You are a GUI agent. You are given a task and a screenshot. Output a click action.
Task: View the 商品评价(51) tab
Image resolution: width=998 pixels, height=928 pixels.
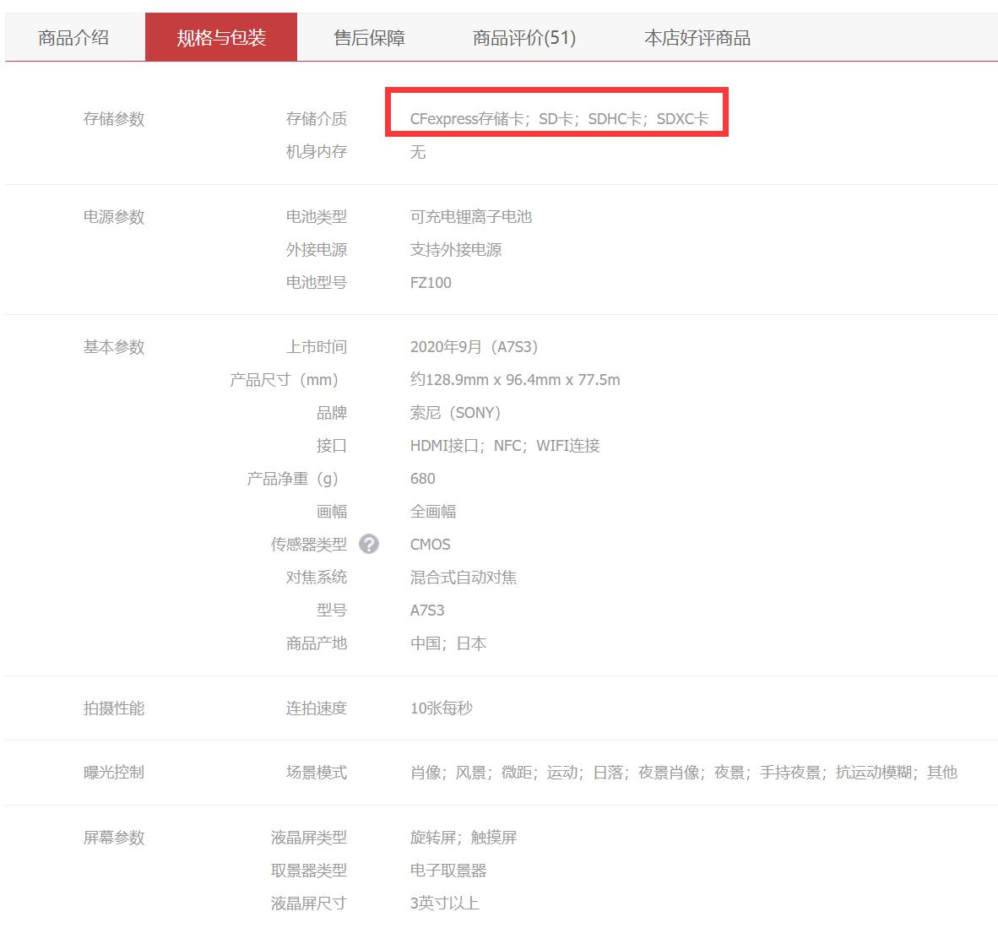523,37
